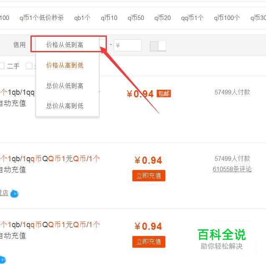Choose 价格从高到低 sort option
266x264 pixels.
point(65,65)
